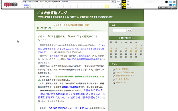The height and width of the screenshot is (111, 178).
Task: Open calendar date 3
Action: 136,45
